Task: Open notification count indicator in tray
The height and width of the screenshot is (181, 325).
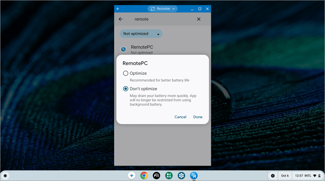Action: coord(273,176)
